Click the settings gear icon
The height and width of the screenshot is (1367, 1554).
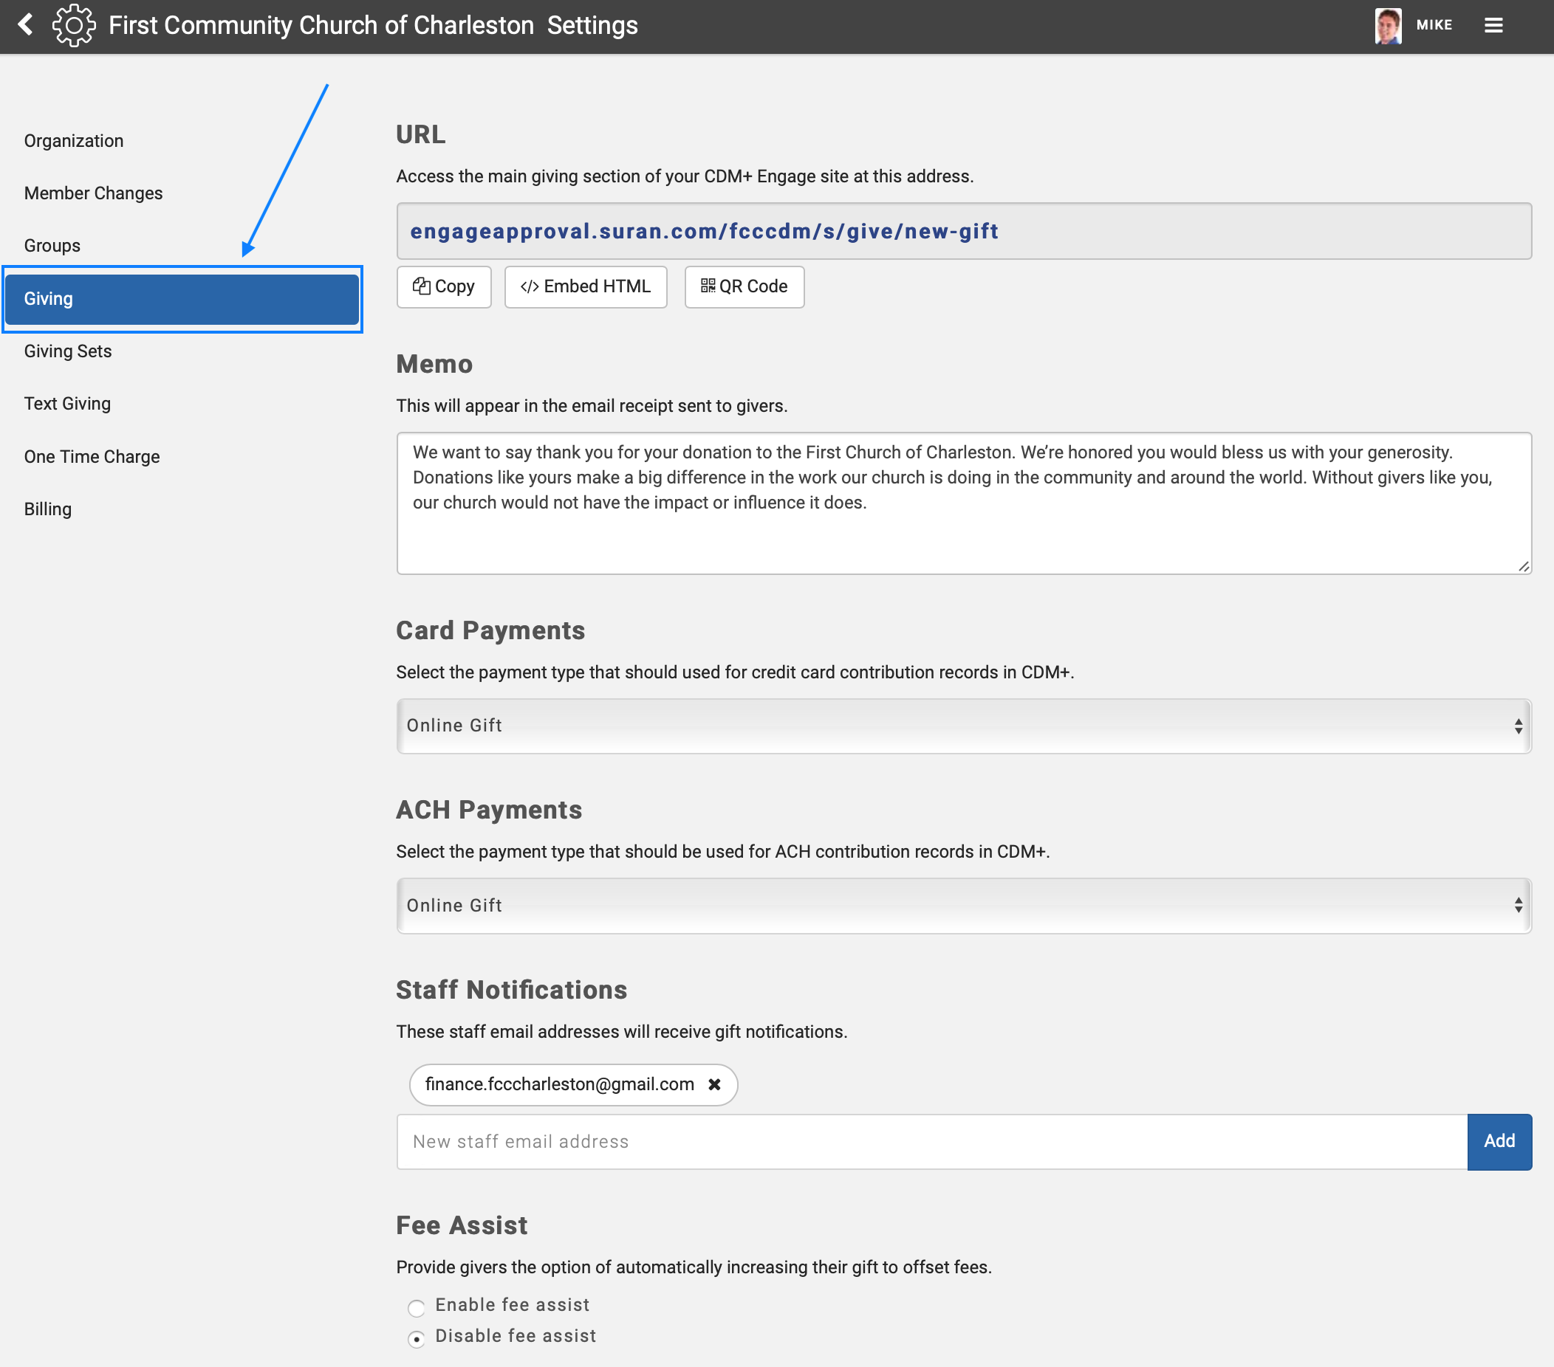pyautogui.click(x=74, y=25)
